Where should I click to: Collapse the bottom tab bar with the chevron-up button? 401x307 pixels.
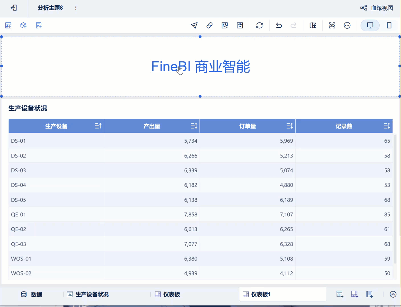point(393,294)
